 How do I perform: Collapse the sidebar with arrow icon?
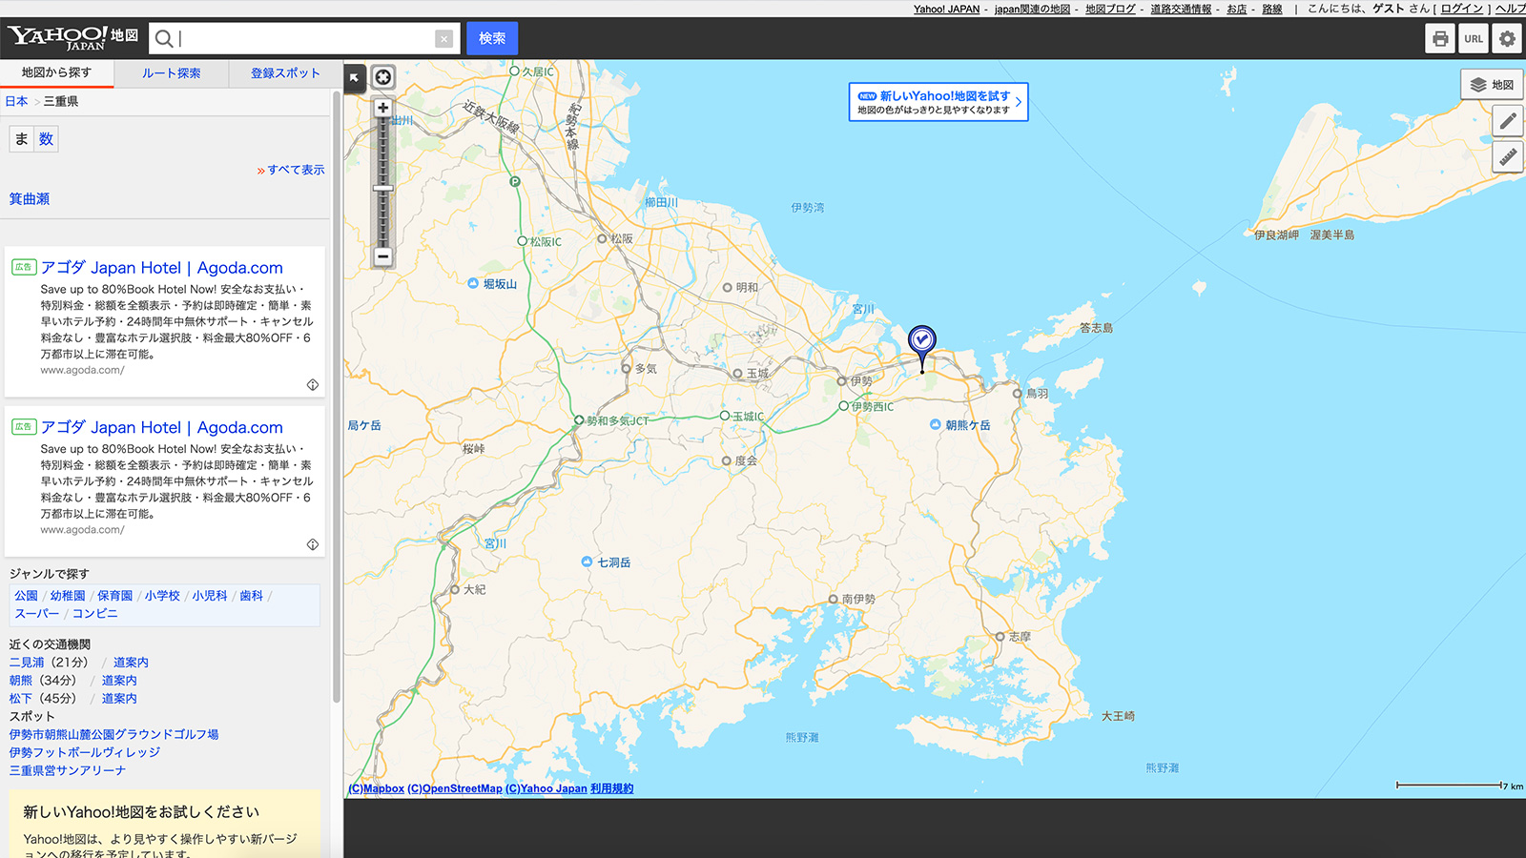pos(355,77)
